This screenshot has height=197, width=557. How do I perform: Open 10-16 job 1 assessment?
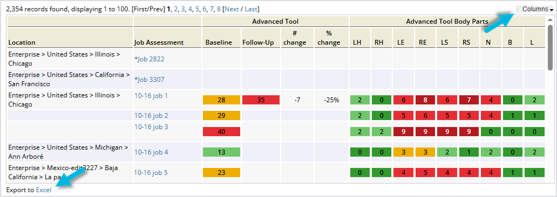151,95
